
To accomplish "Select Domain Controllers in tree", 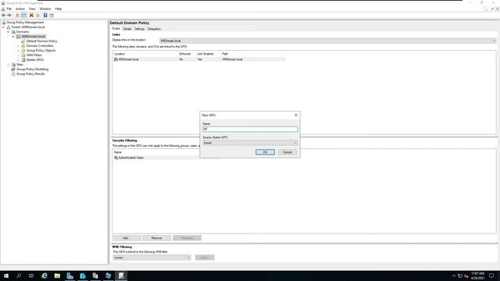I will tap(40, 46).
